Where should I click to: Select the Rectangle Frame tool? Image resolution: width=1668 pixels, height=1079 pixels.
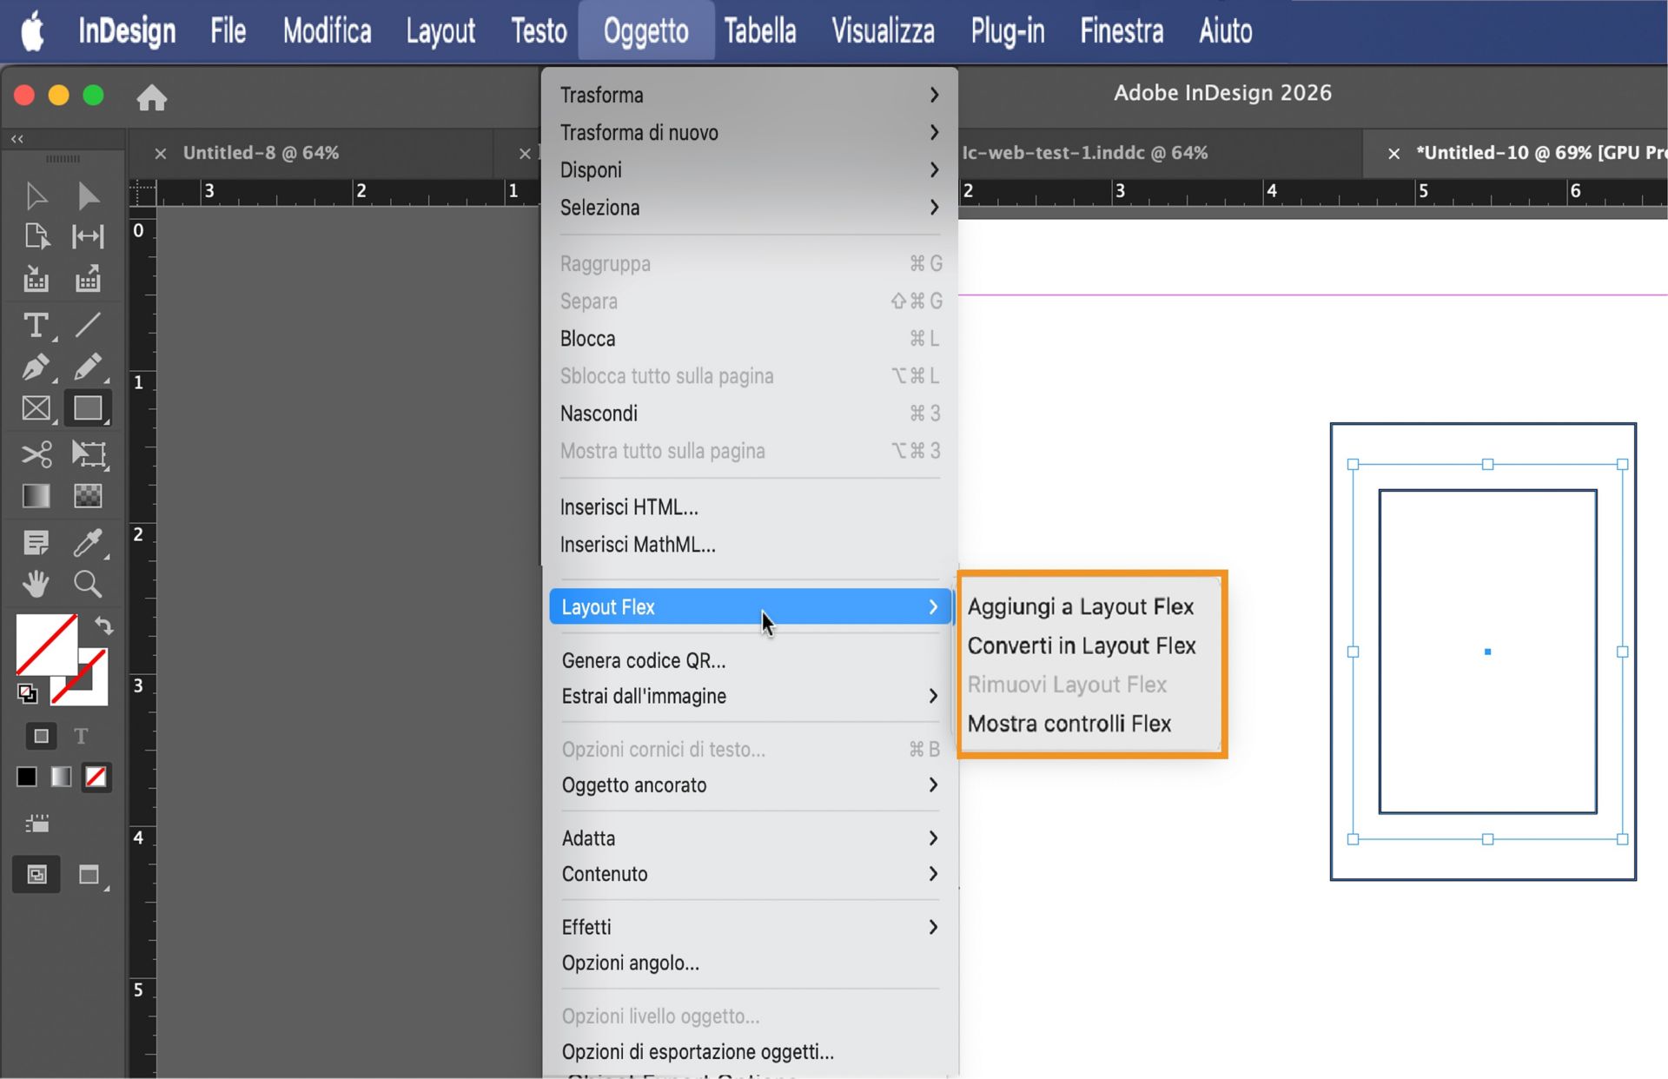tap(36, 408)
